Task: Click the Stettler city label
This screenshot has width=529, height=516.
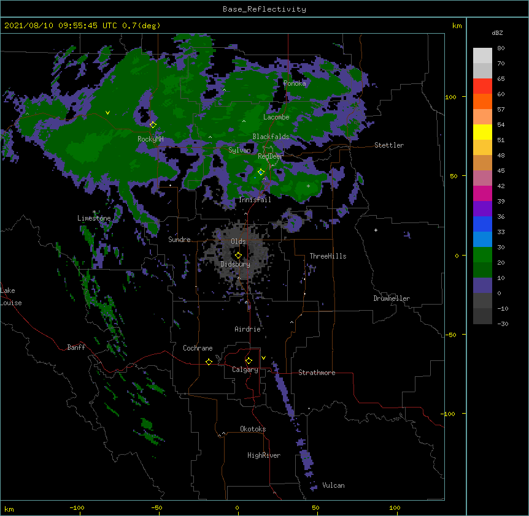Action: [x=389, y=145]
